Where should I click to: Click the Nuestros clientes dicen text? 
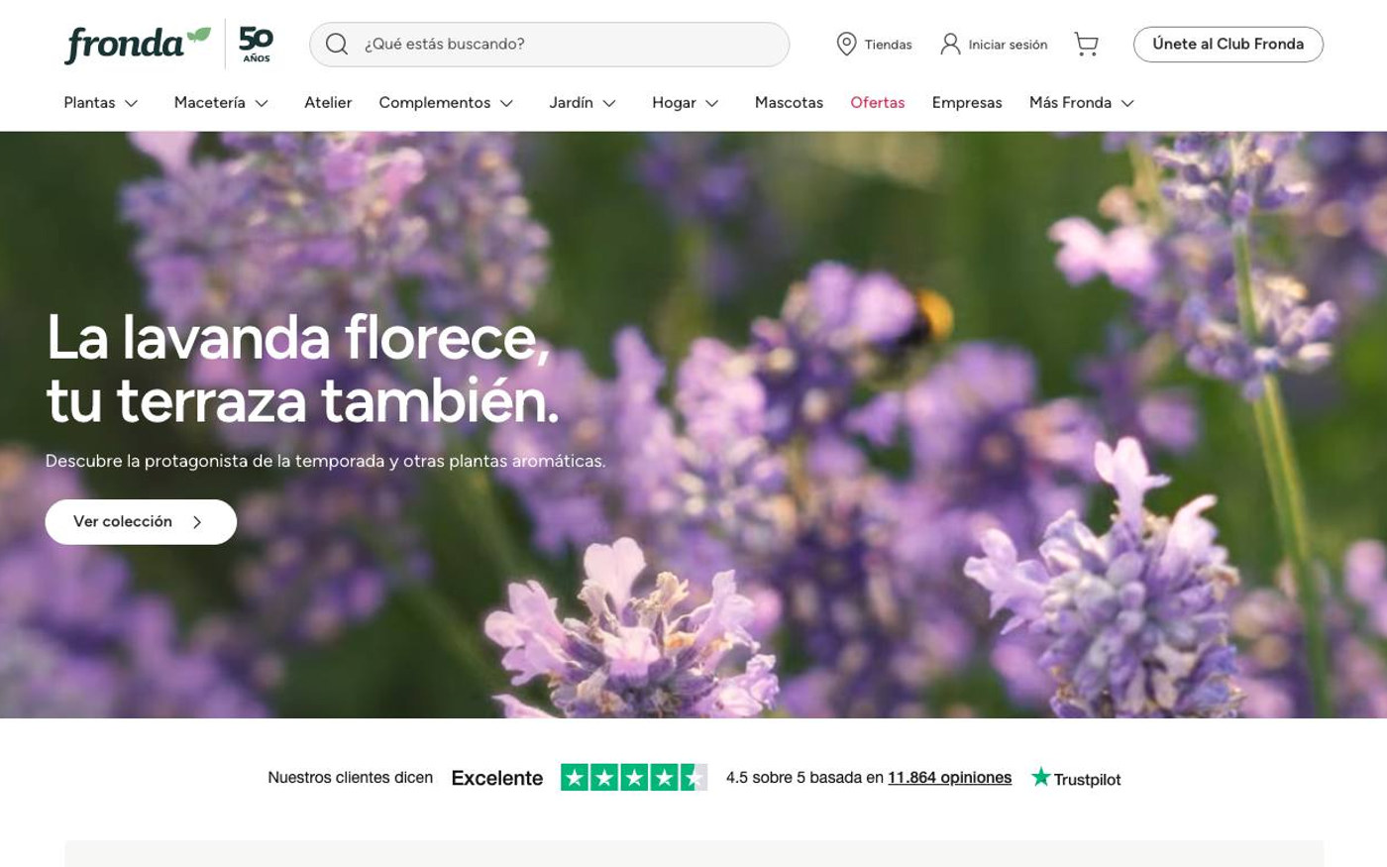(350, 778)
